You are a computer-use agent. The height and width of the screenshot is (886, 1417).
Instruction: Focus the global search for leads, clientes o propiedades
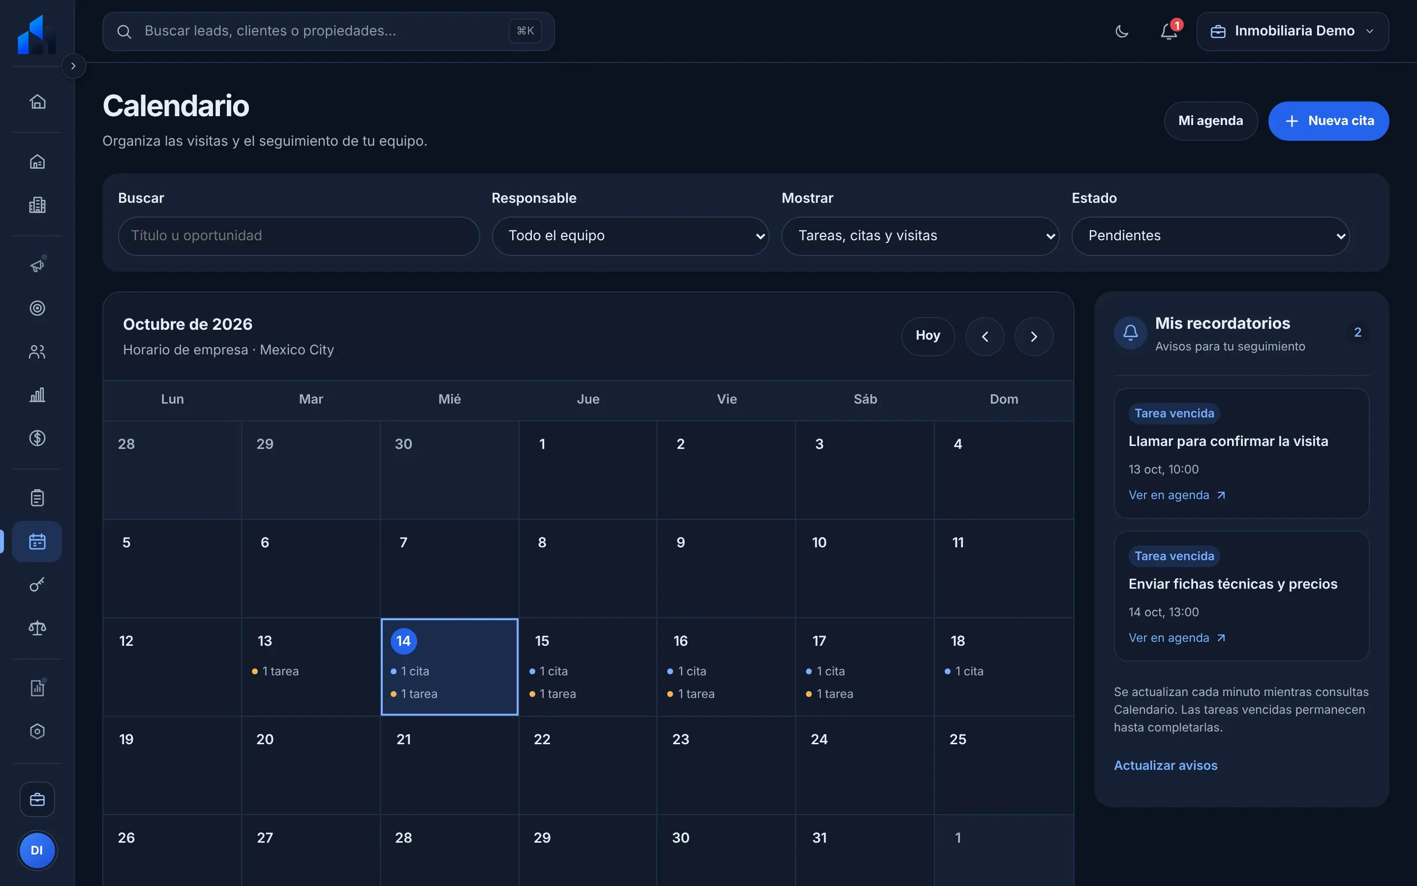tap(328, 31)
